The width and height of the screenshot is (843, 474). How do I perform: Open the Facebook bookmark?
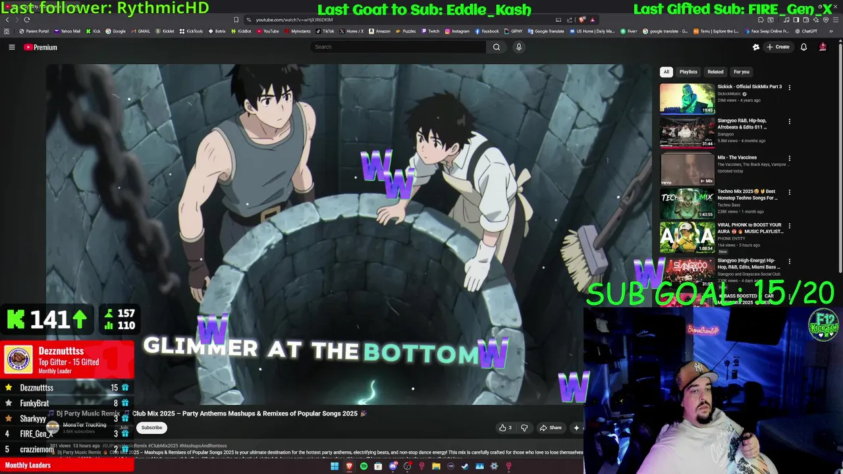click(487, 31)
